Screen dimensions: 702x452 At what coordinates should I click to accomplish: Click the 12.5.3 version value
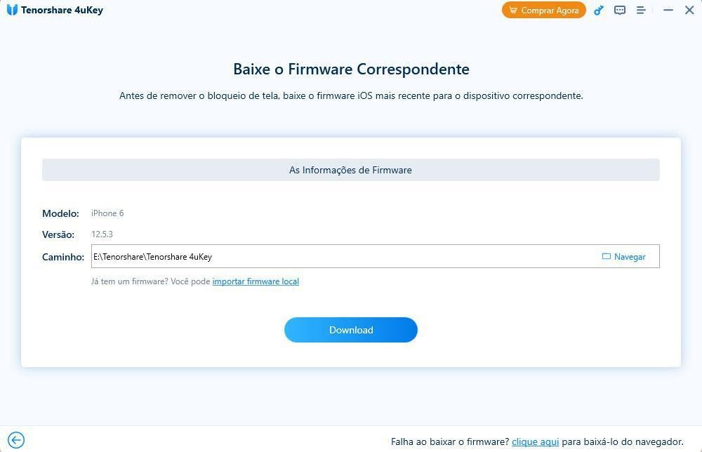[102, 234]
